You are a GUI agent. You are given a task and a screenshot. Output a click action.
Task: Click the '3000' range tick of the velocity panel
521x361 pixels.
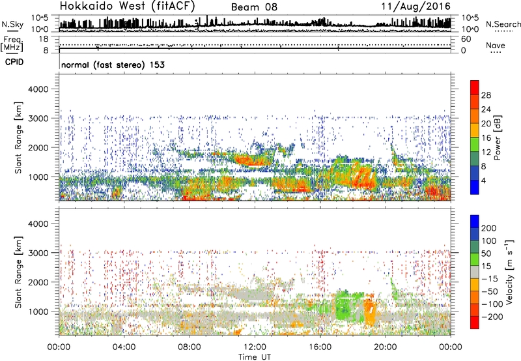click(x=38, y=253)
